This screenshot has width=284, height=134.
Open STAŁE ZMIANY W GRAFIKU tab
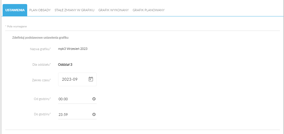pos(74,10)
